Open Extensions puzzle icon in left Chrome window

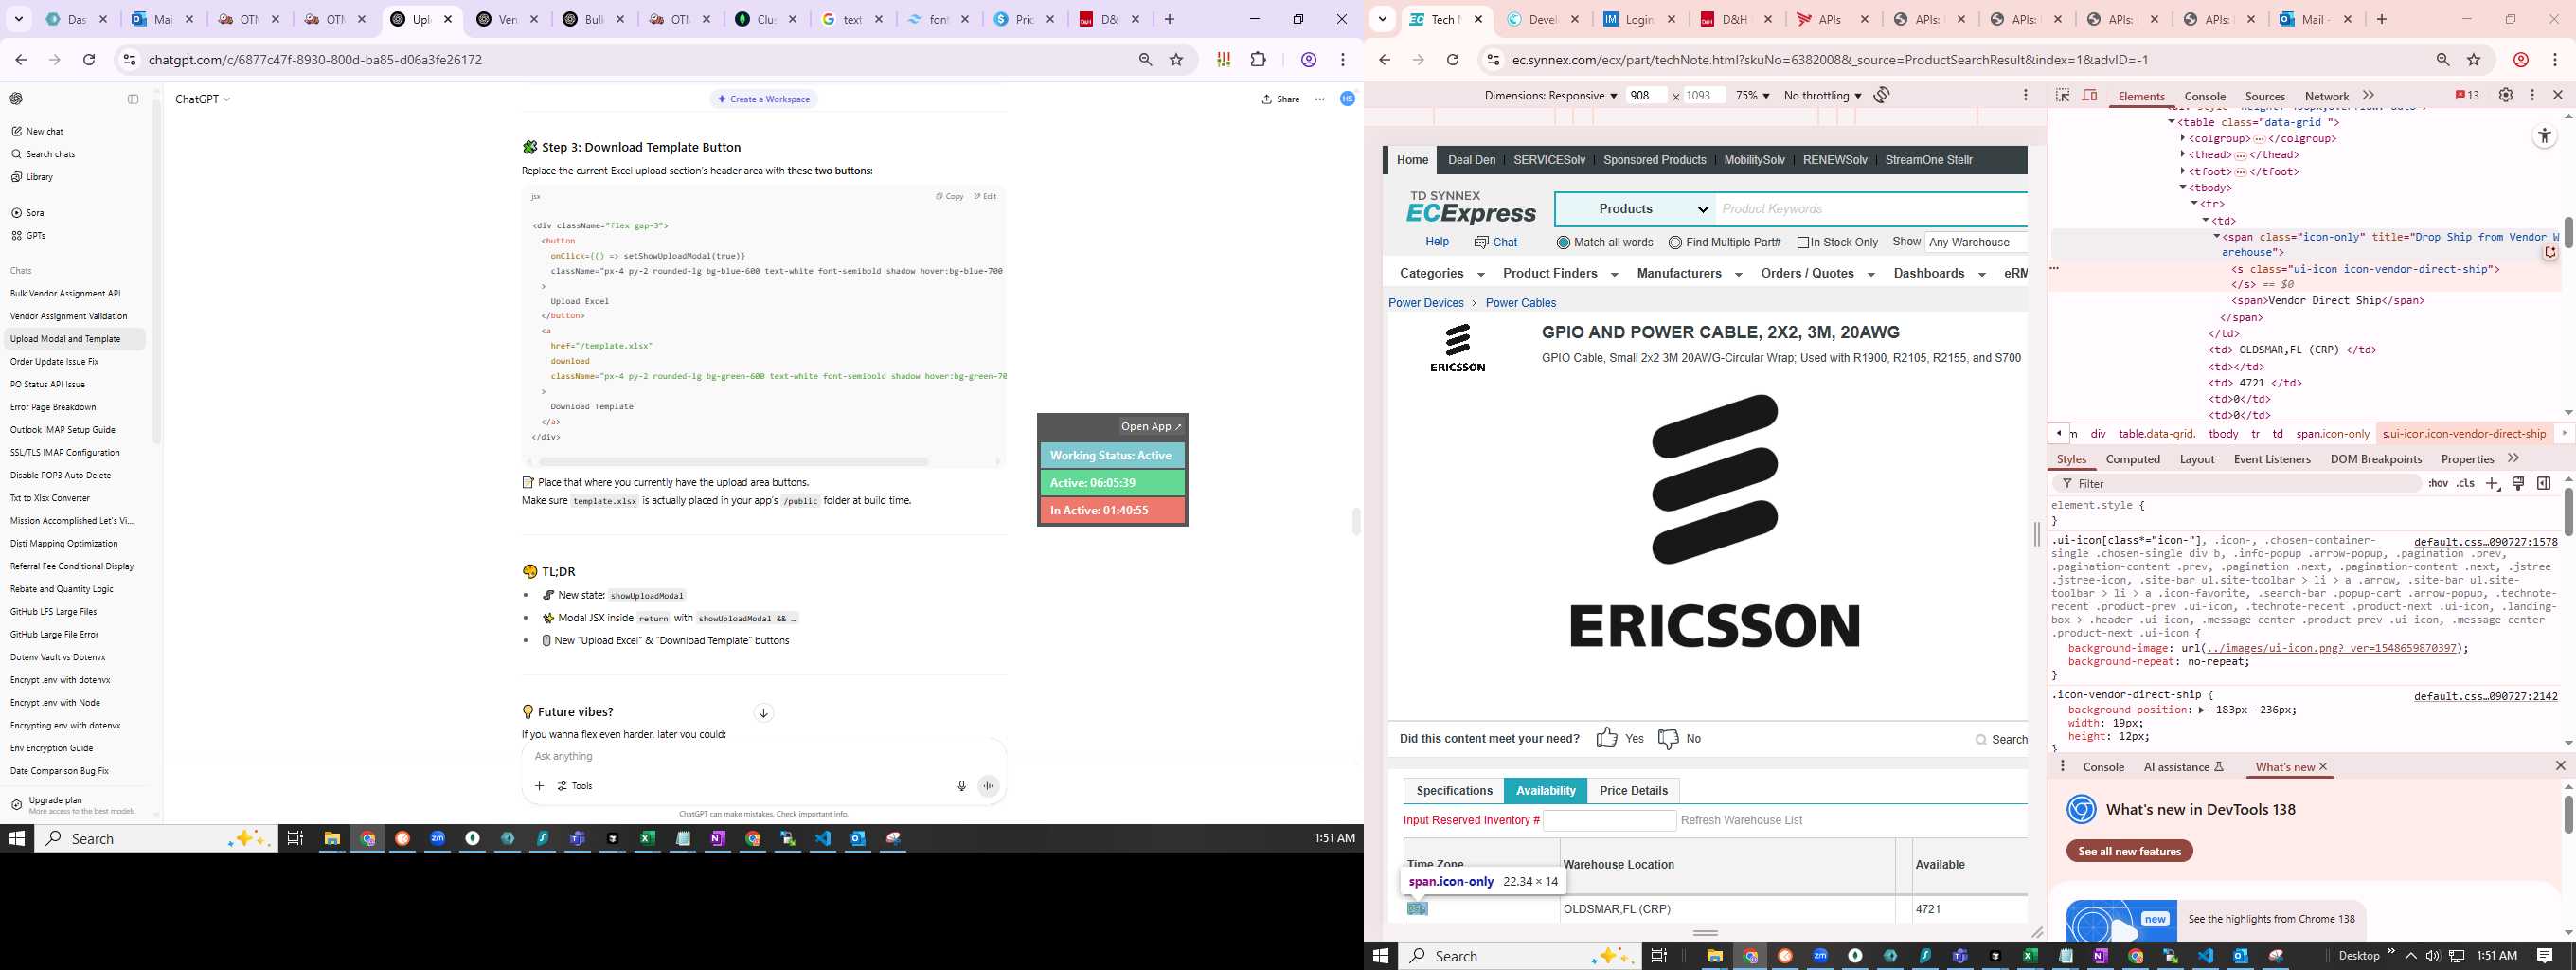pos(1258,60)
